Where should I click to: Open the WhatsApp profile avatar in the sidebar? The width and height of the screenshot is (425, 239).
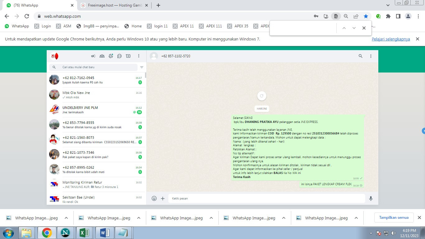tap(54, 56)
